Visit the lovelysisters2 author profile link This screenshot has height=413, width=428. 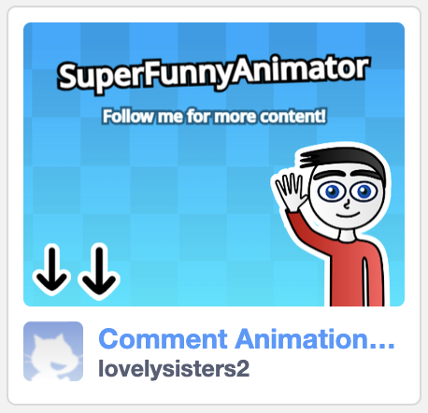pyautogui.click(x=174, y=369)
